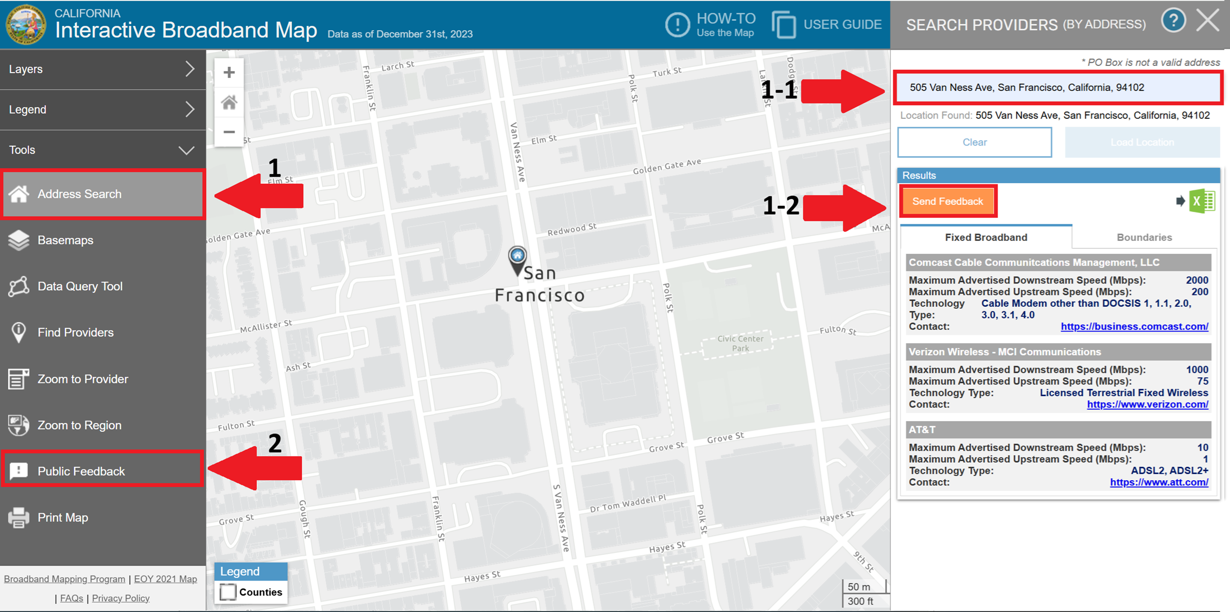Click the Send Feedback button
1230x612 pixels.
(947, 201)
